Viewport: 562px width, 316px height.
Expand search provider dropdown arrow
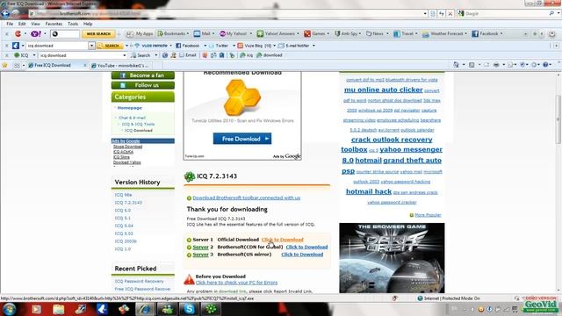[x=558, y=14]
